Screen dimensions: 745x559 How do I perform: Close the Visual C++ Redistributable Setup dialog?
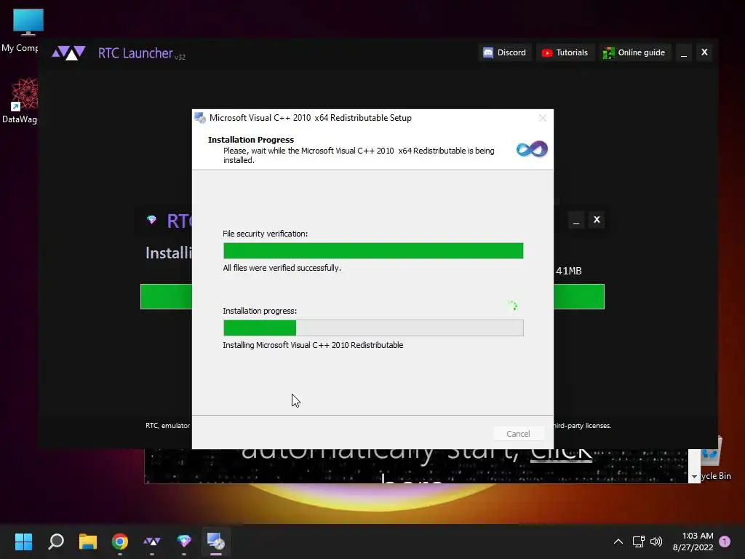(543, 118)
